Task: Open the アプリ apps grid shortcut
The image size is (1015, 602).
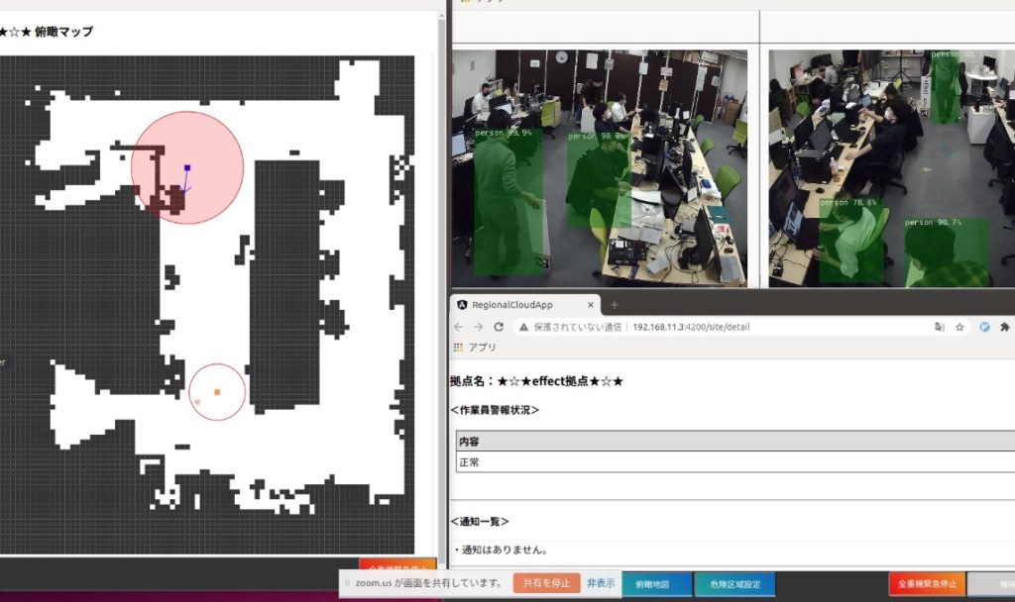Action: 457,348
